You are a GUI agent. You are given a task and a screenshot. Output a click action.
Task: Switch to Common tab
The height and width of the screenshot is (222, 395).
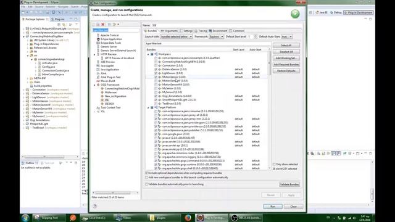[x=237, y=31]
